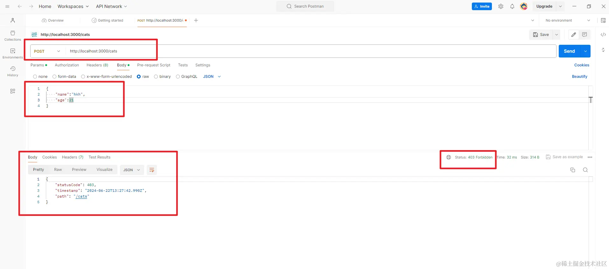Open History in the sidebar
Screen dimensions: 609x269
pyautogui.click(x=13, y=71)
